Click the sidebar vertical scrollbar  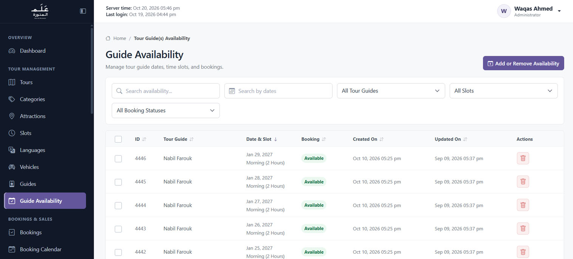click(92, 70)
